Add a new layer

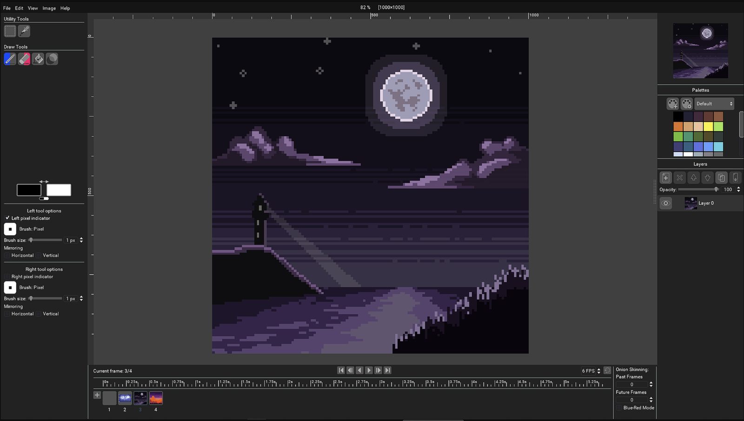pyautogui.click(x=666, y=178)
